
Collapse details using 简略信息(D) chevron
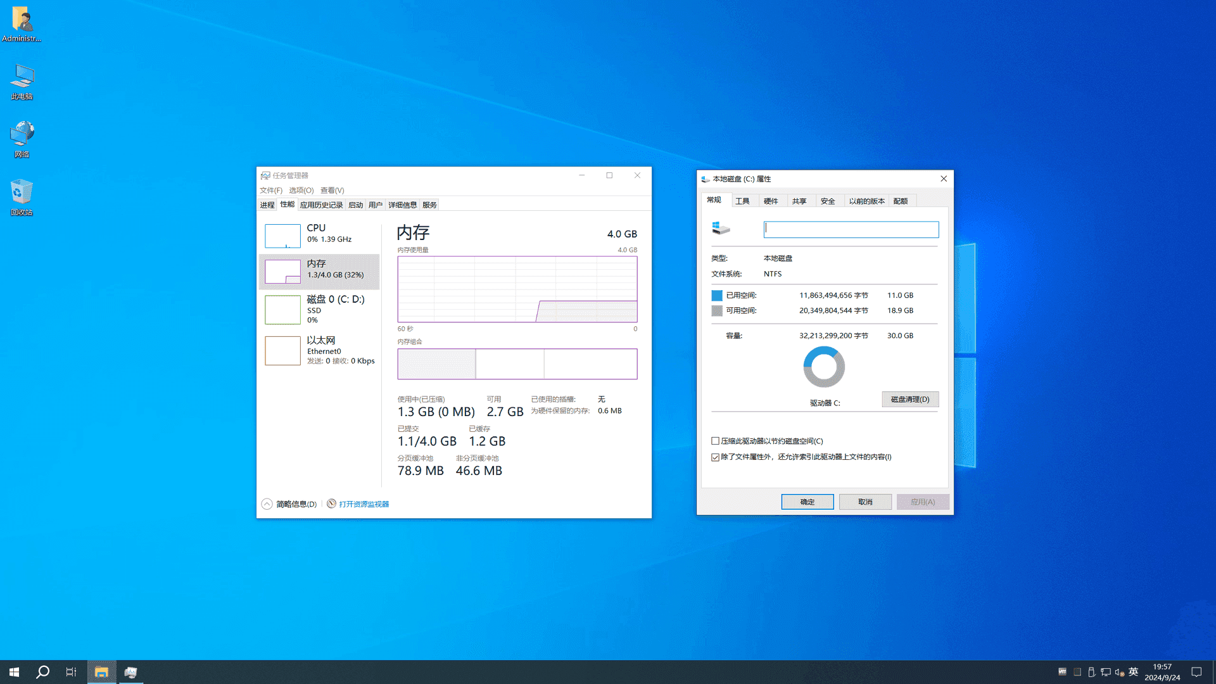[267, 503]
